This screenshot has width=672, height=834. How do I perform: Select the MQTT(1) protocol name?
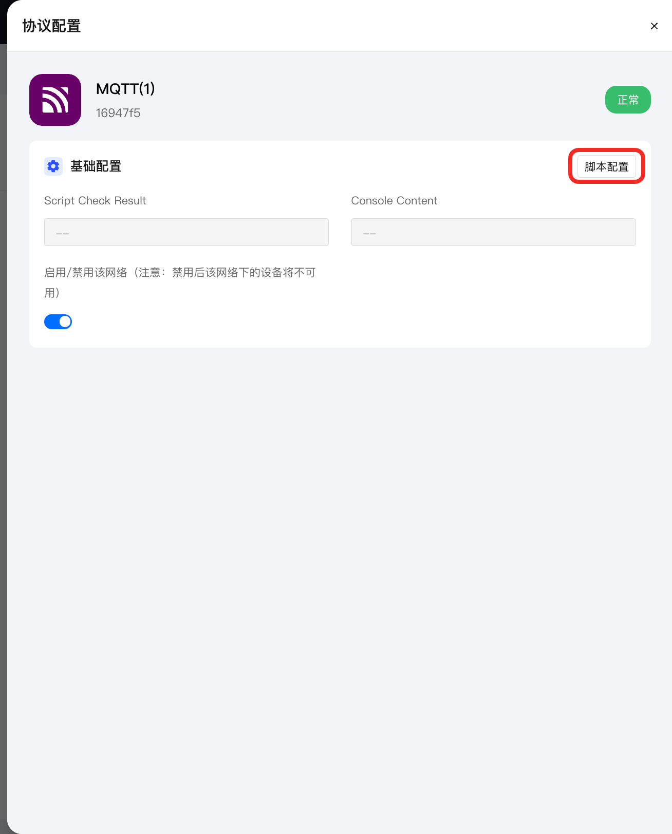point(125,89)
